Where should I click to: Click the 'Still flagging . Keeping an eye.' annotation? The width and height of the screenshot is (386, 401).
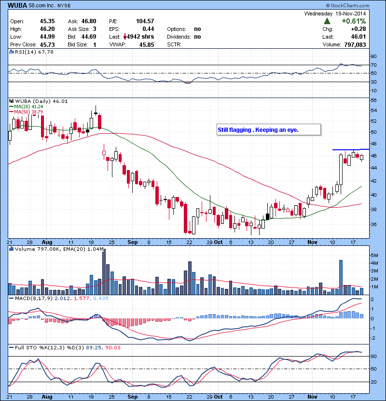coord(258,130)
